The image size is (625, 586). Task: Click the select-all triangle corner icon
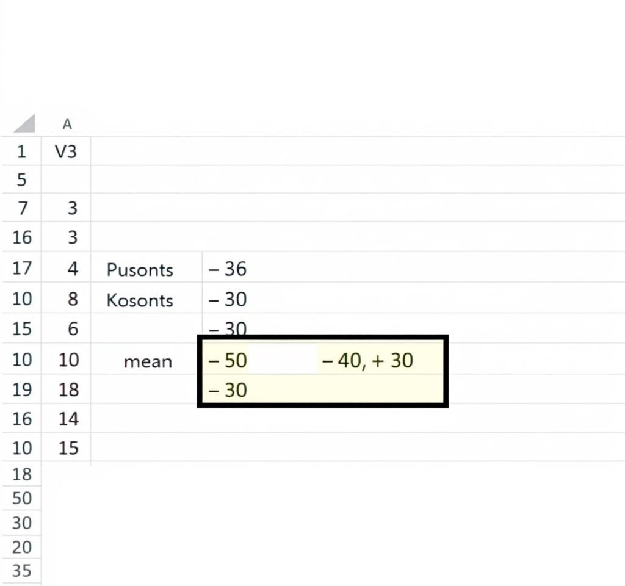24,123
